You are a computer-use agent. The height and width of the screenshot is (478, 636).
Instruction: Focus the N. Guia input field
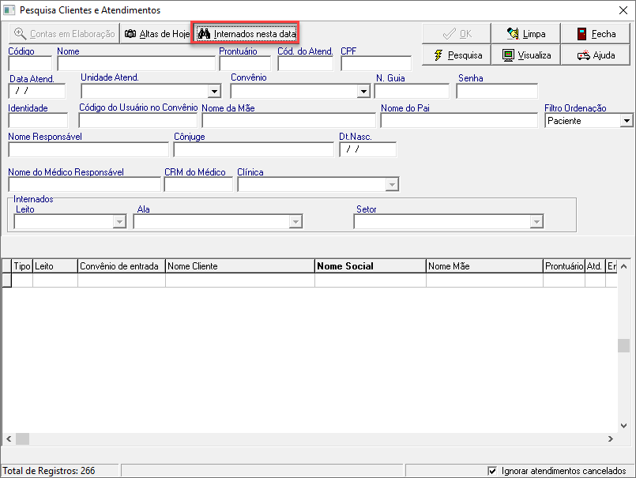point(412,92)
